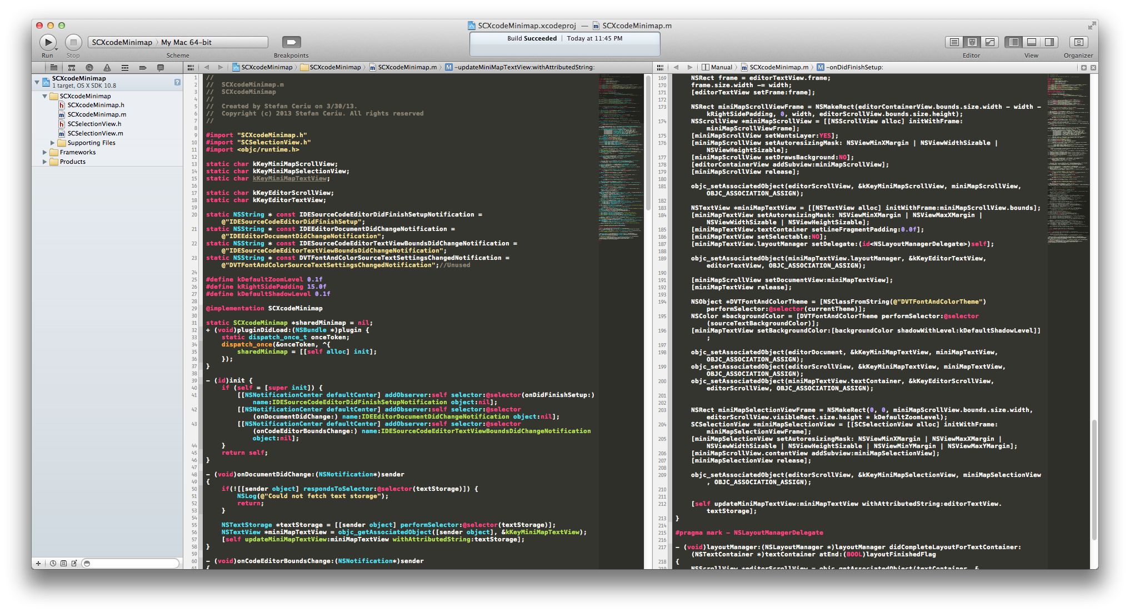
Task: Click the Stop button in toolbar
Action: (x=73, y=42)
